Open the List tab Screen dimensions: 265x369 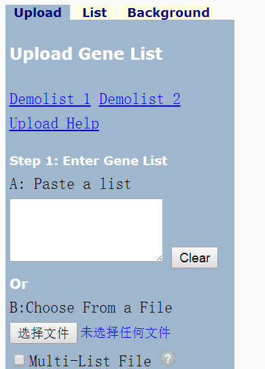[x=94, y=12]
